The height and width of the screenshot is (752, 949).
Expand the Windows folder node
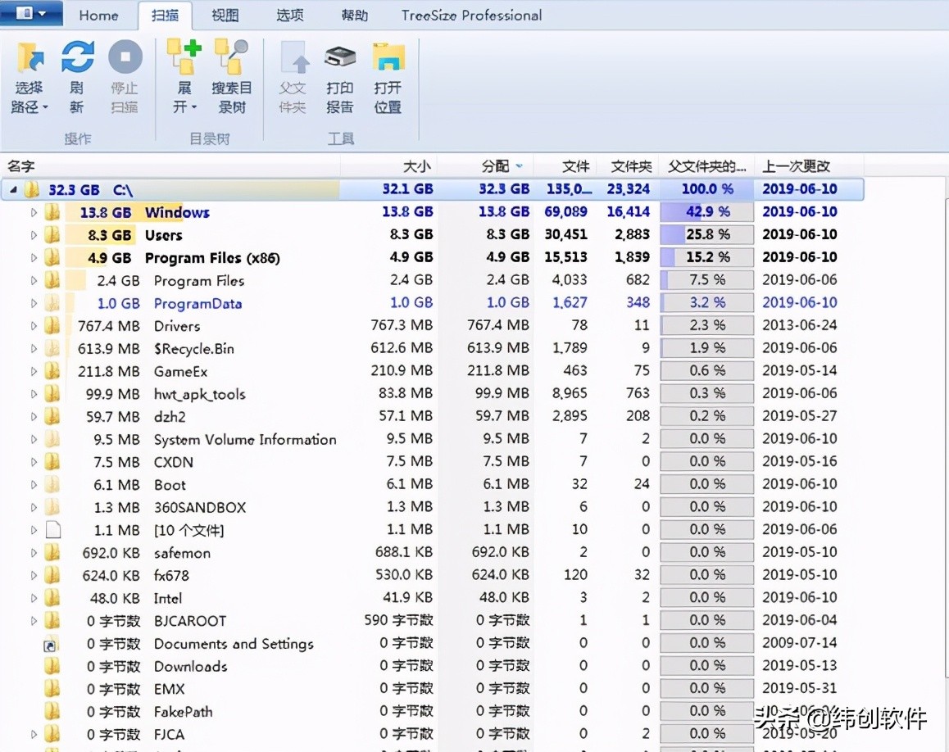tap(34, 213)
